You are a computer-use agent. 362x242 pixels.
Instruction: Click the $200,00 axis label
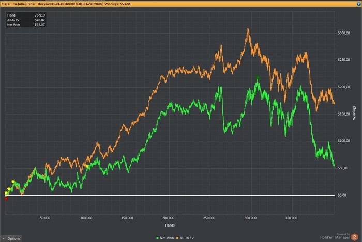(343, 87)
